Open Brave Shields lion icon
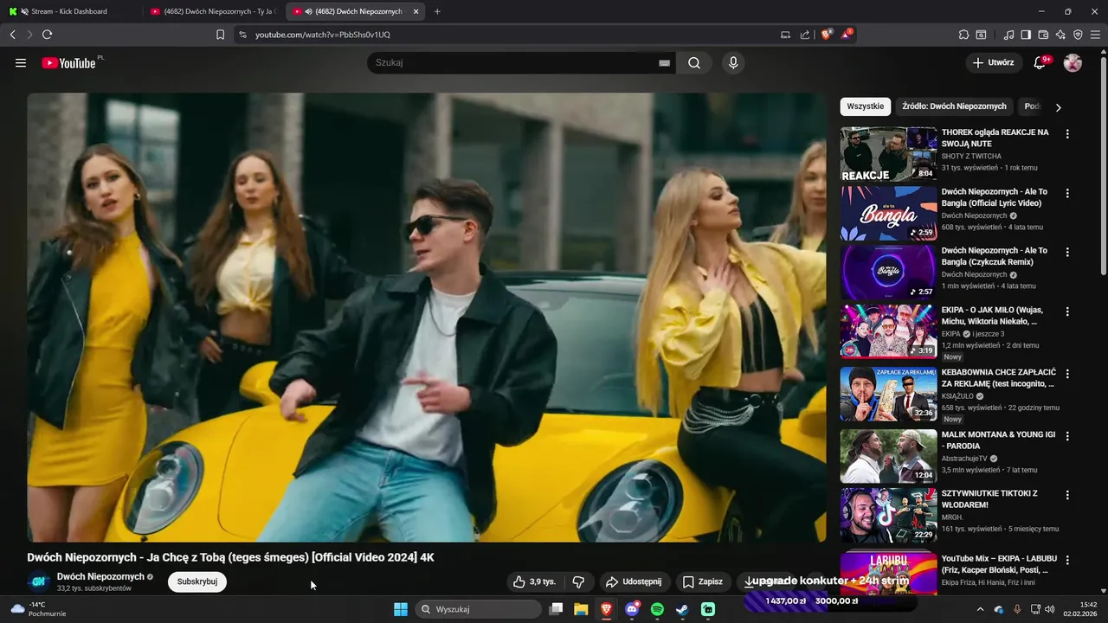1108x623 pixels. click(x=826, y=35)
